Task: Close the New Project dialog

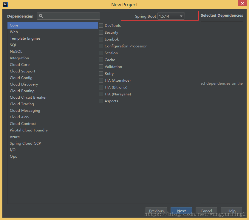Action: pos(242,3)
